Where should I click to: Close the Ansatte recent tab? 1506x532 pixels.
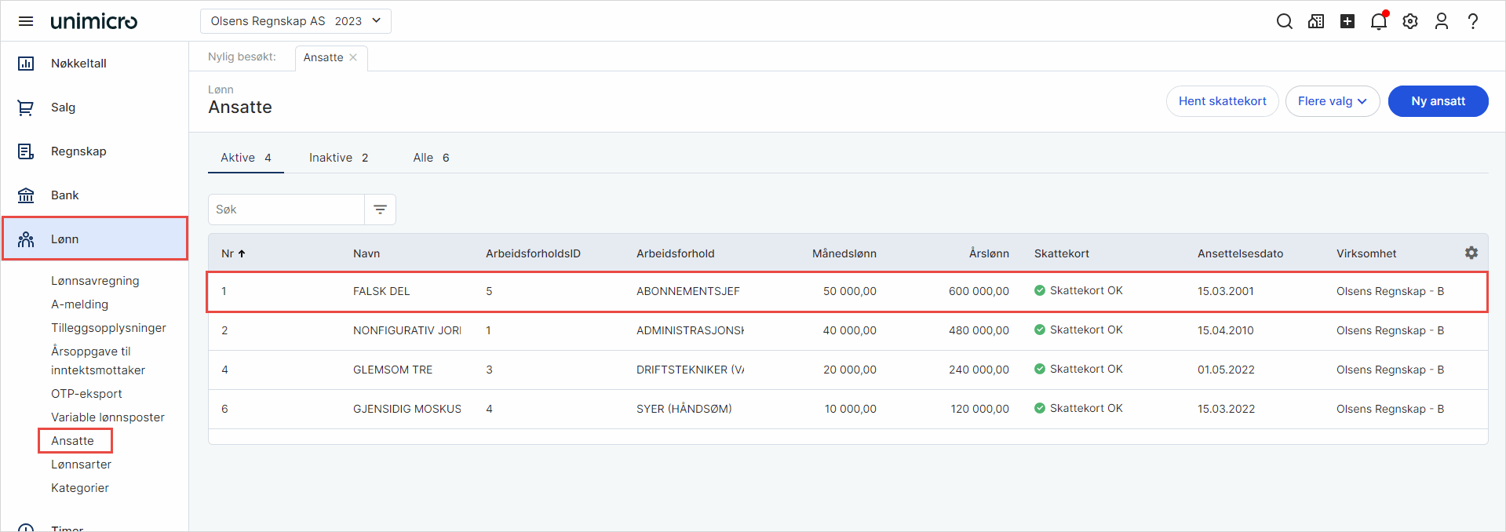click(x=353, y=57)
